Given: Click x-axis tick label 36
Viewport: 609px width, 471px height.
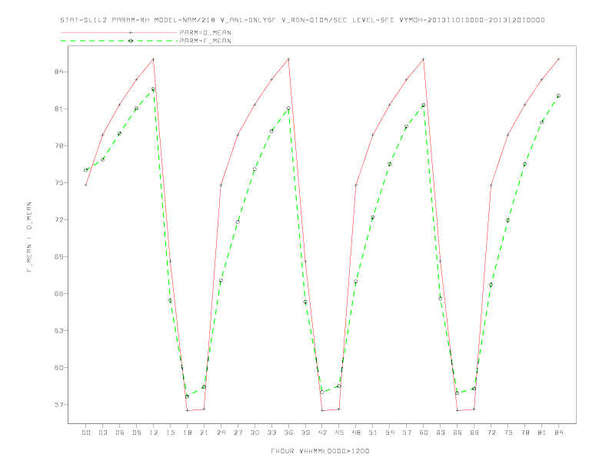Looking at the screenshot, I should click(x=288, y=433).
